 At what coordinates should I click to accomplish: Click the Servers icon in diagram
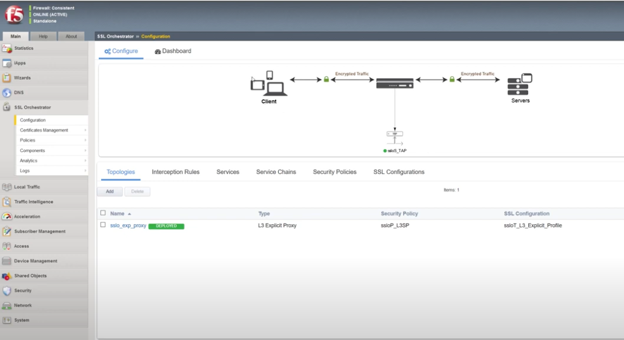click(520, 84)
